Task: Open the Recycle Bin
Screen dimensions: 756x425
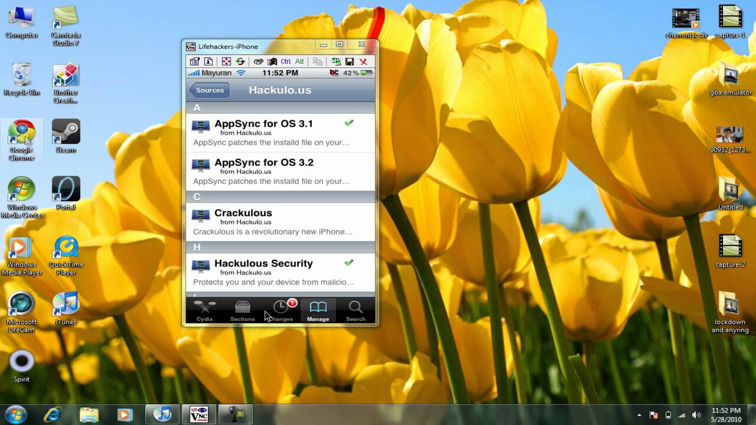Action: (x=22, y=80)
